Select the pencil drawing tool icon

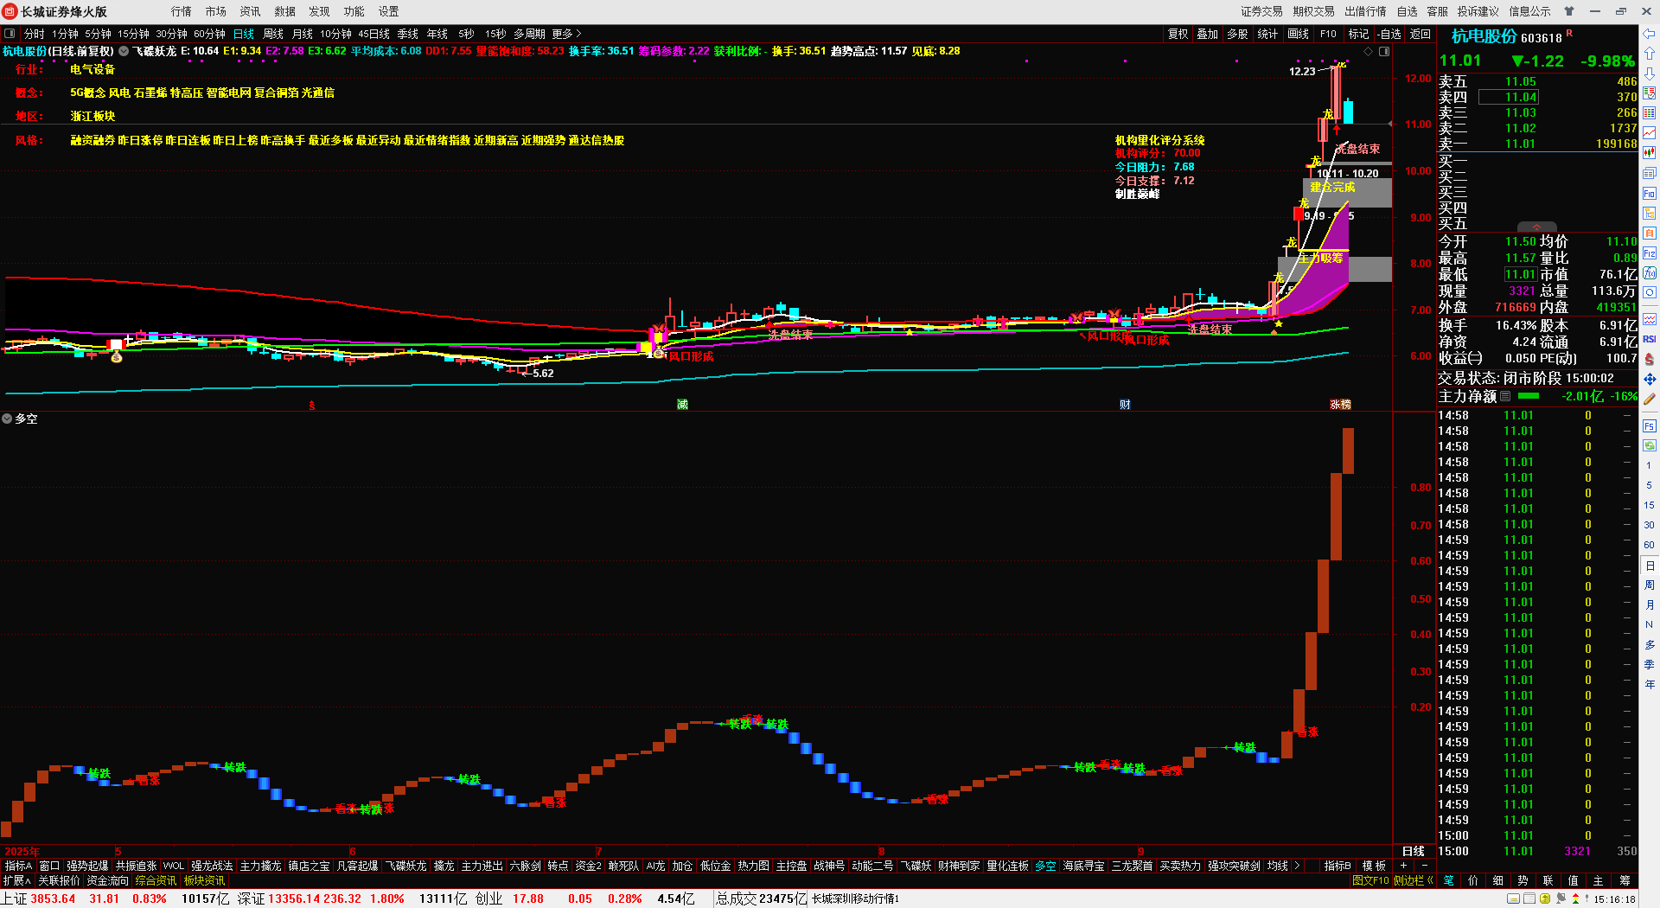[x=1650, y=399]
